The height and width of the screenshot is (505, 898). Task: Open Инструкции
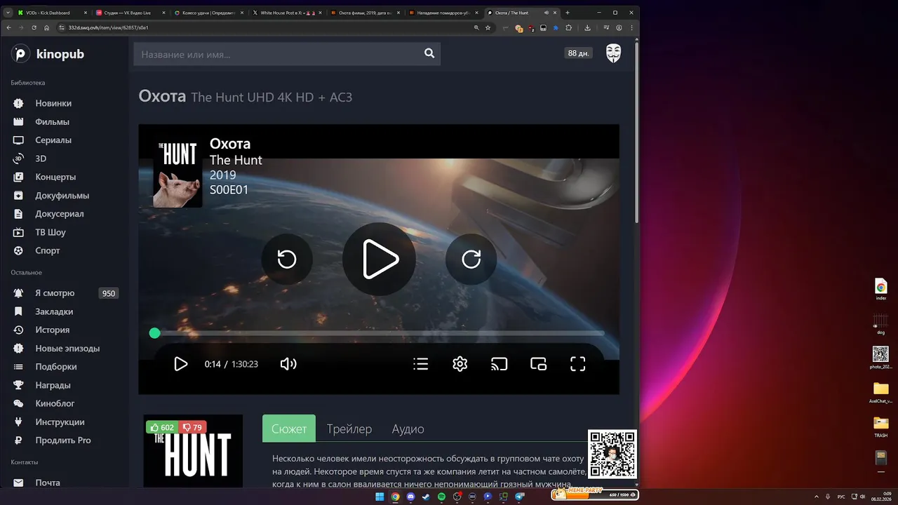click(x=60, y=422)
